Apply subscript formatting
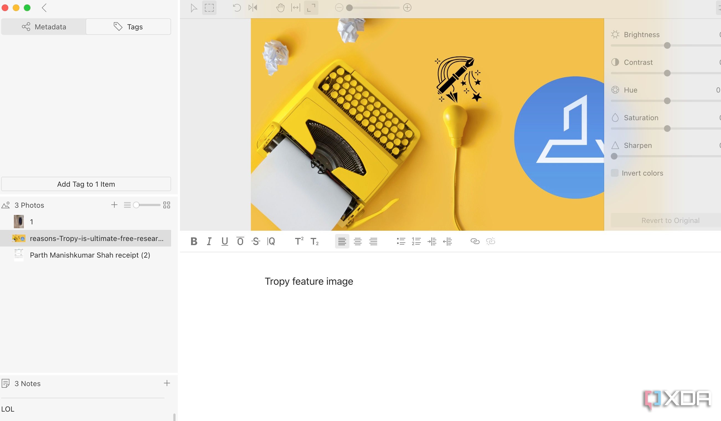 [315, 241]
